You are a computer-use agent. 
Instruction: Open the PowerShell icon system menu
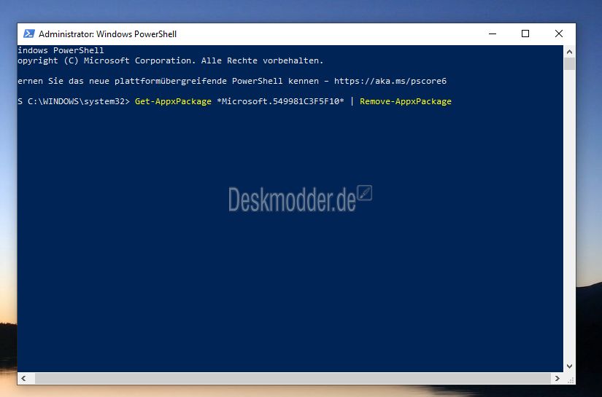click(29, 34)
